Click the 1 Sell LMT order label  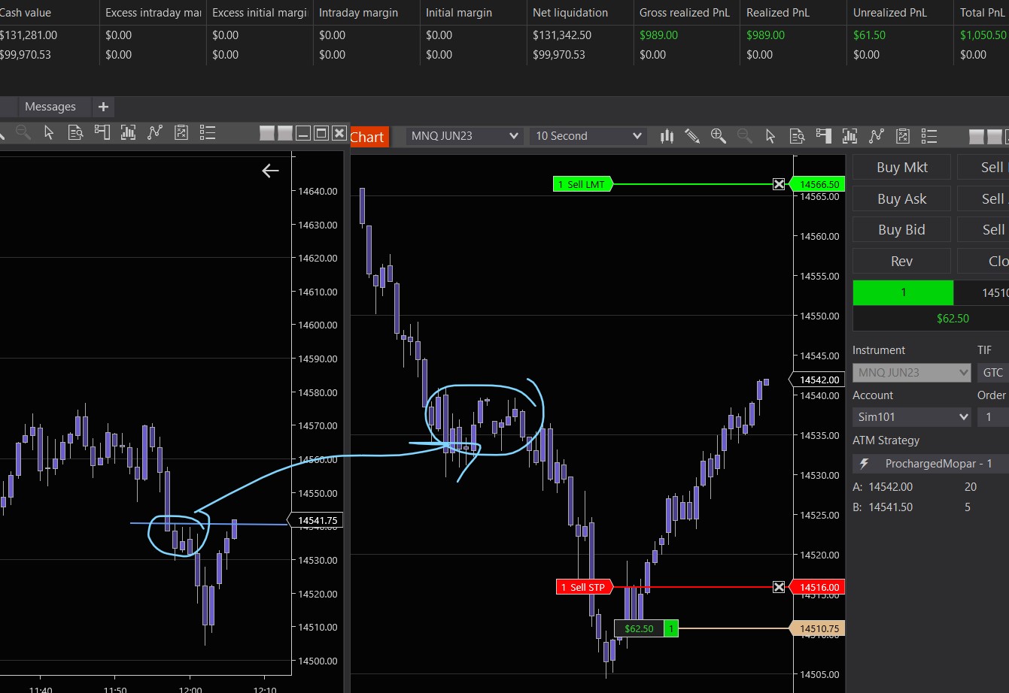pyautogui.click(x=583, y=184)
